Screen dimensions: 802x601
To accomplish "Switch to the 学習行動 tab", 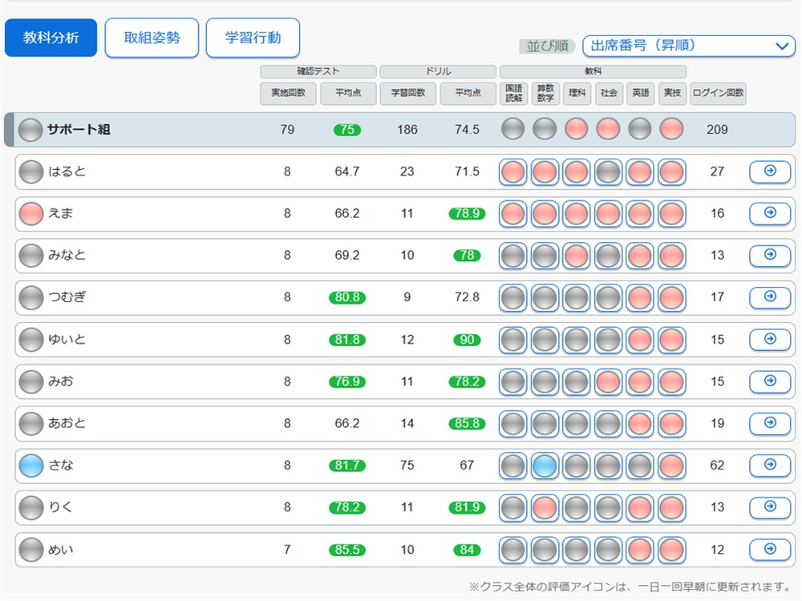I will [253, 38].
